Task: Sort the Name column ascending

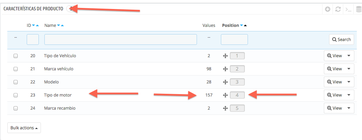Action: click(62, 26)
